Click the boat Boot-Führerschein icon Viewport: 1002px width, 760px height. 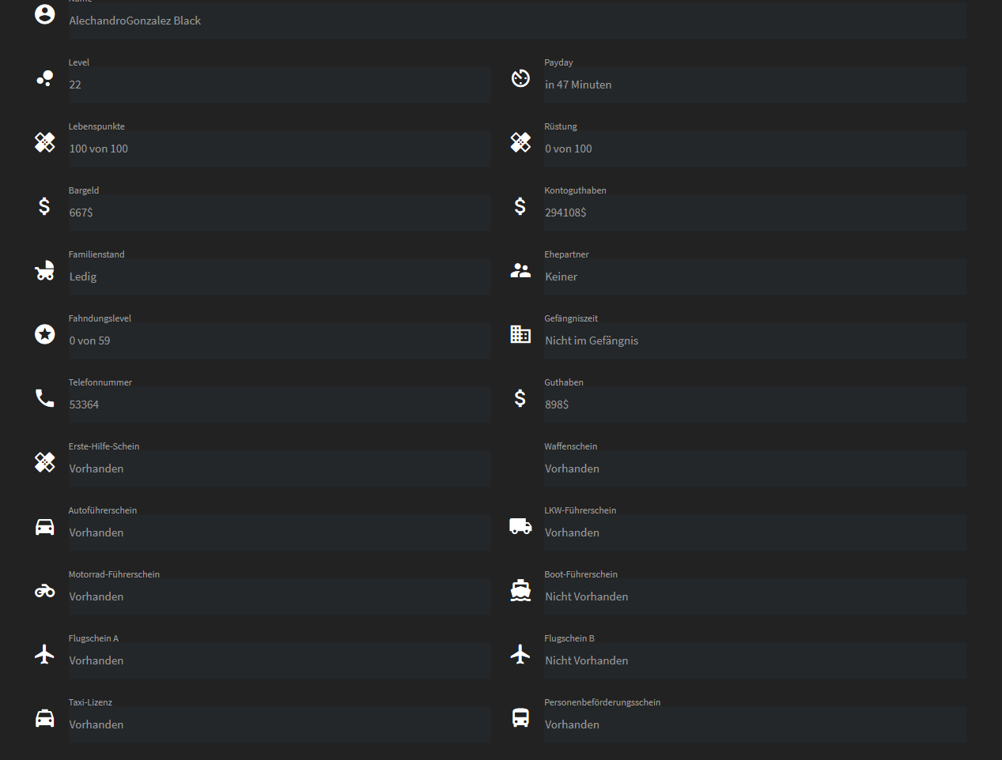coord(520,590)
